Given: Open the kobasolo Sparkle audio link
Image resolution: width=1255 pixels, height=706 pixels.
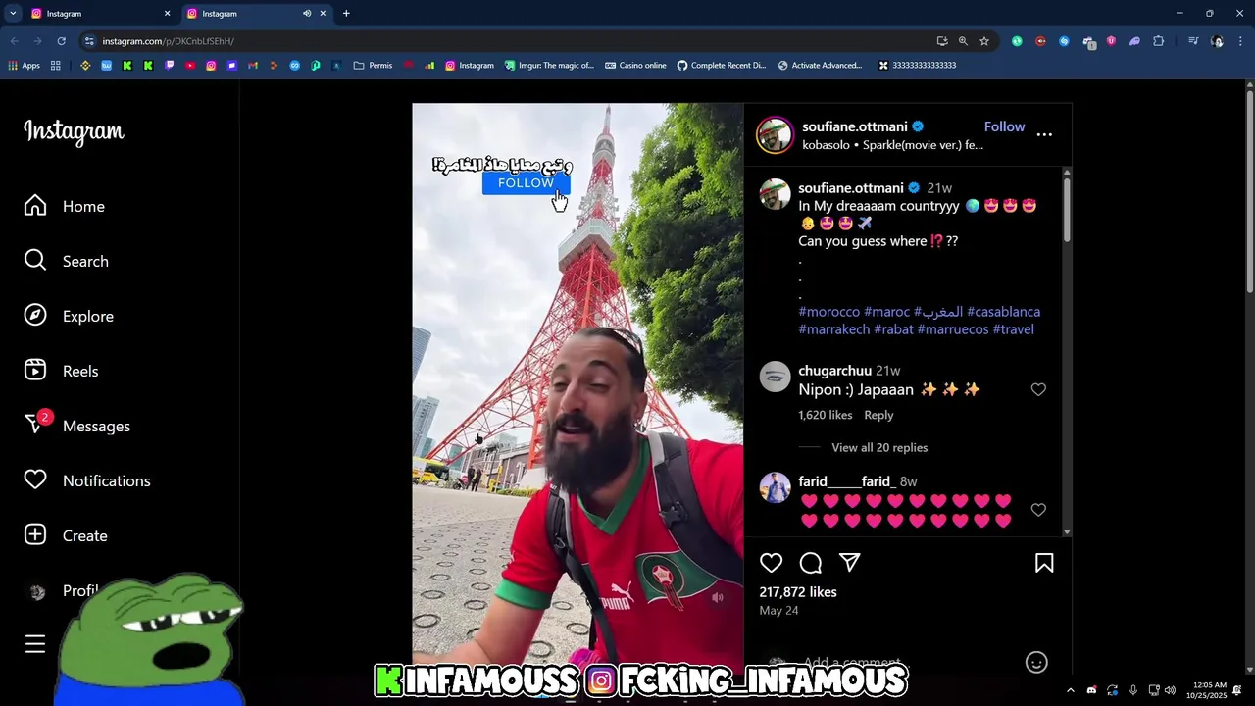Looking at the screenshot, I should click(892, 145).
